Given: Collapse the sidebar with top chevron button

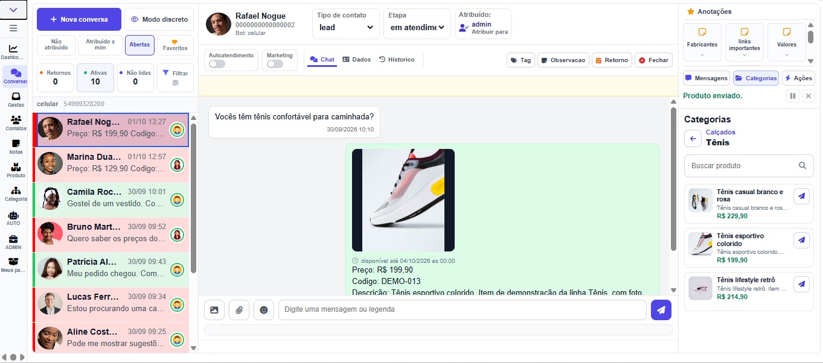Looking at the screenshot, I should pos(14,10).
